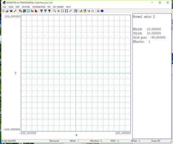The height and width of the screenshot is (144, 173).
Task: Click the EDIT menu item
Action: pos(17,7)
